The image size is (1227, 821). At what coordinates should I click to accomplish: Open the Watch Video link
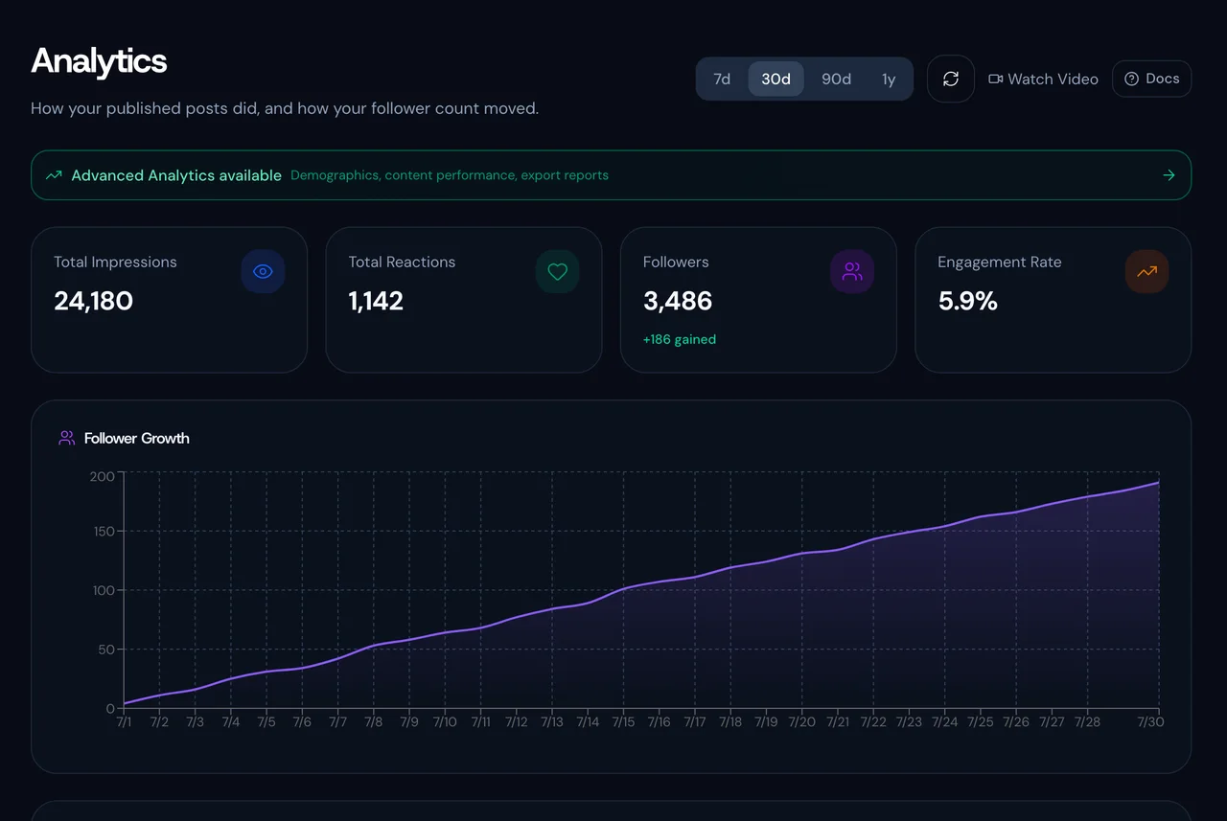[x=1043, y=79]
